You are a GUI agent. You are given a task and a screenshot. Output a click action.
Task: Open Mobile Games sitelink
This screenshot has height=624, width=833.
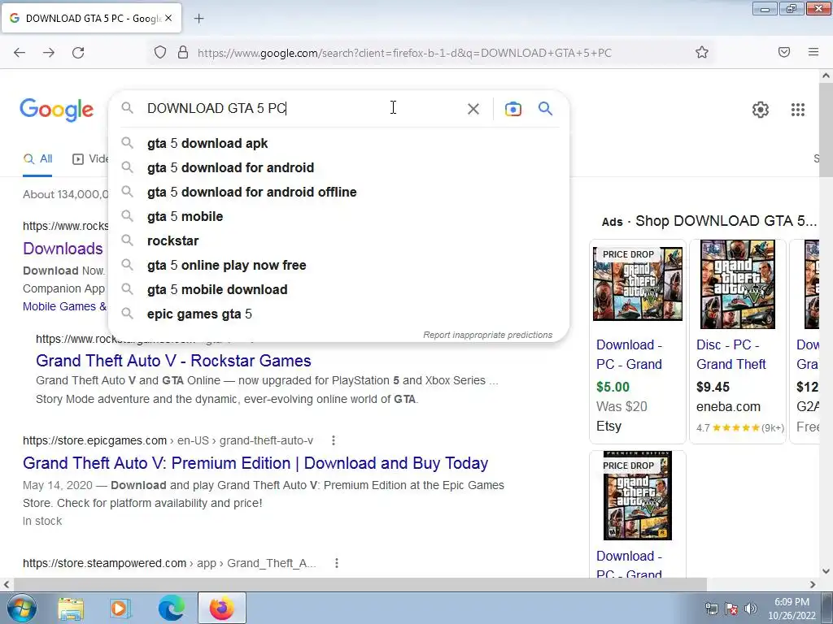click(x=64, y=306)
